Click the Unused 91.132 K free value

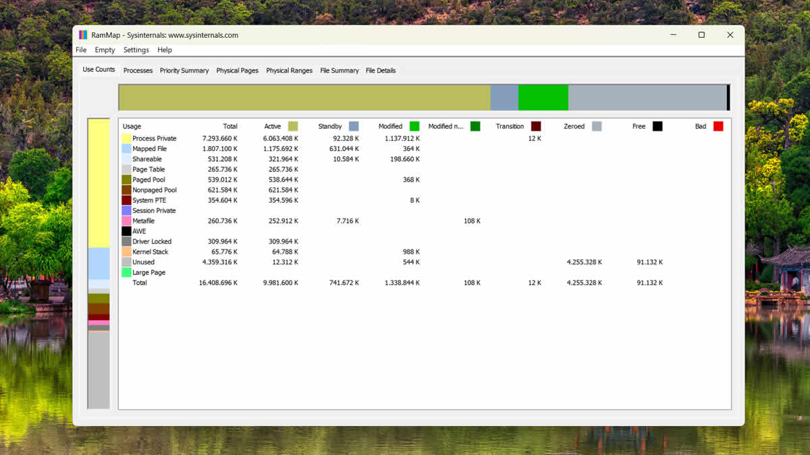[649, 262]
